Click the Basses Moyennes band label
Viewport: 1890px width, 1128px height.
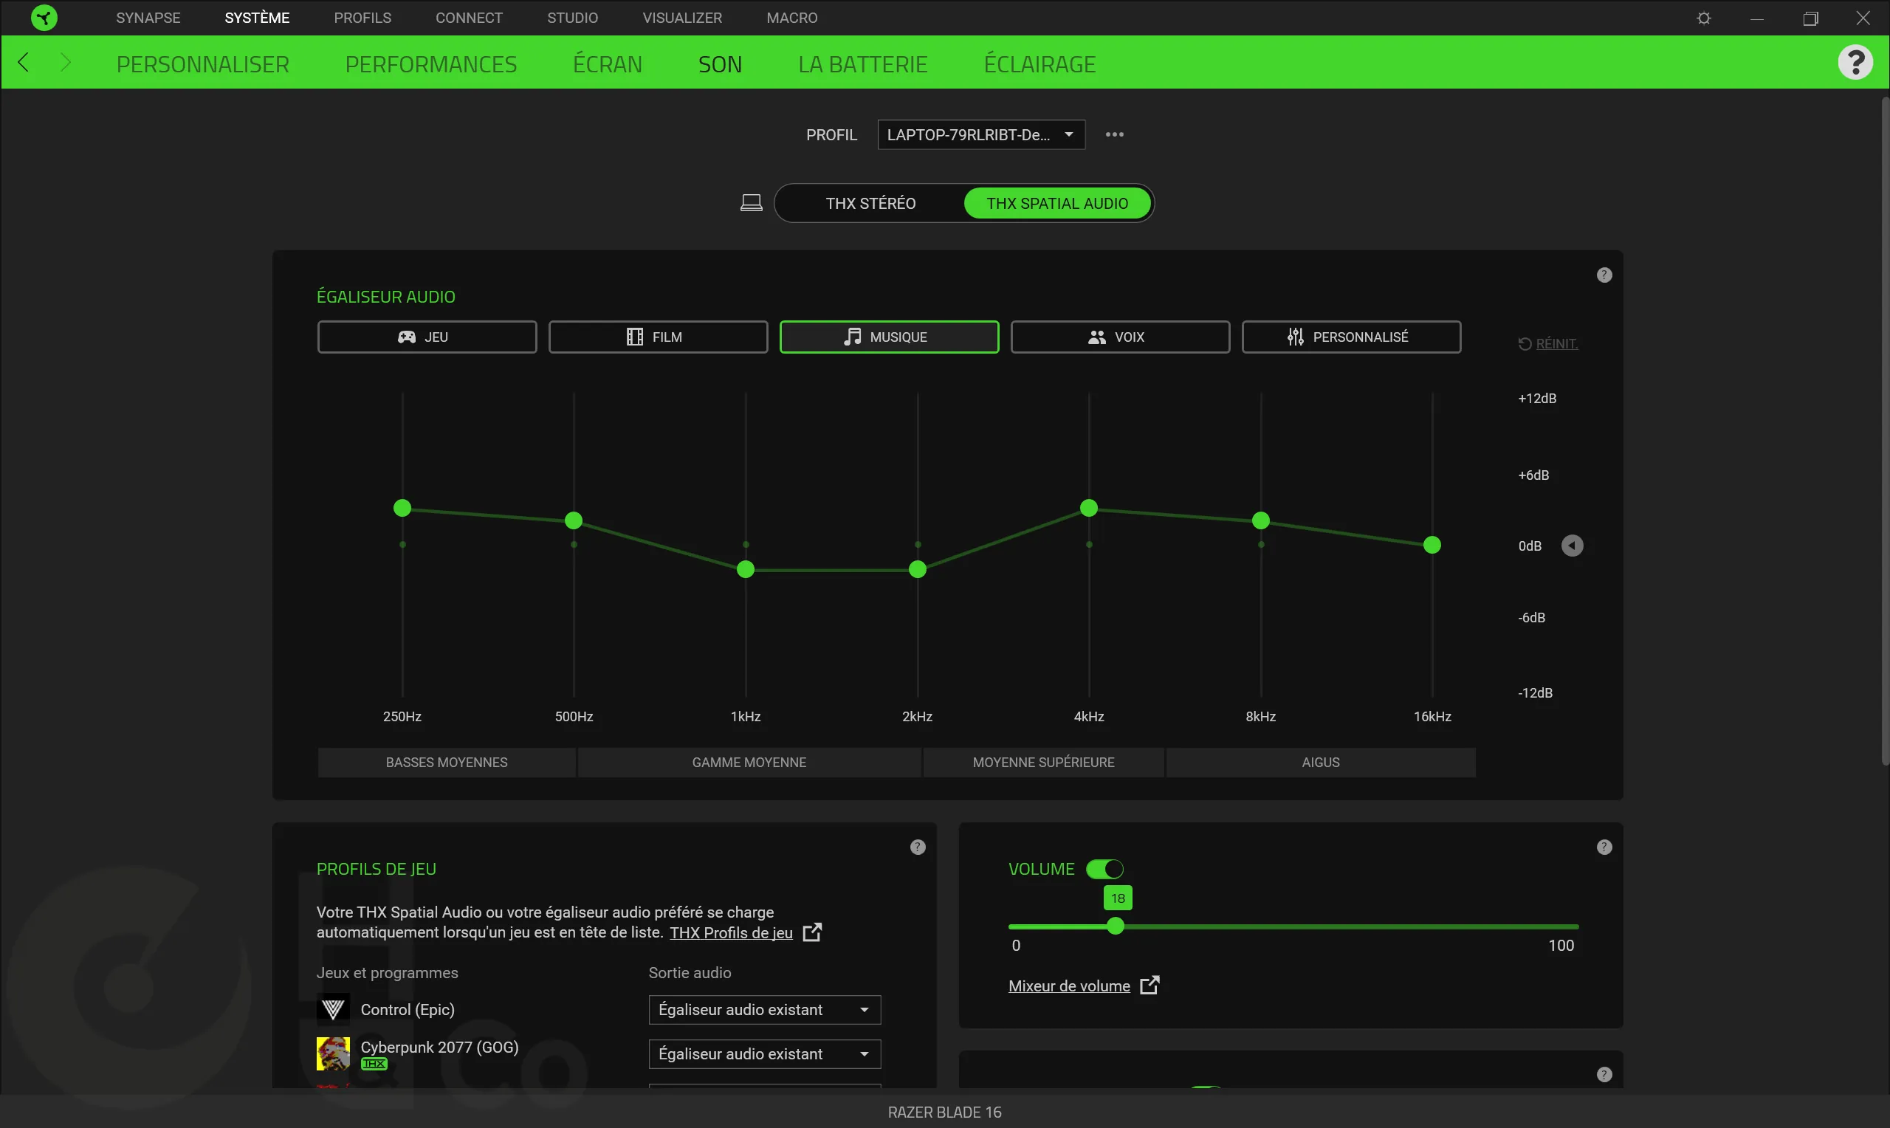click(447, 763)
